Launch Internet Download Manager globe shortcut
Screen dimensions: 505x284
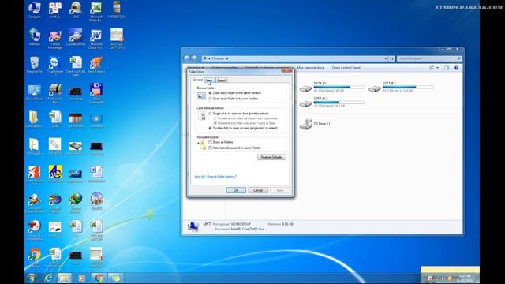76,203
